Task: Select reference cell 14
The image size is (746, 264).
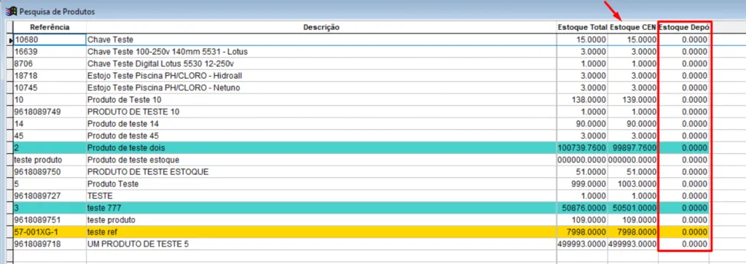Action: [50, 124]
